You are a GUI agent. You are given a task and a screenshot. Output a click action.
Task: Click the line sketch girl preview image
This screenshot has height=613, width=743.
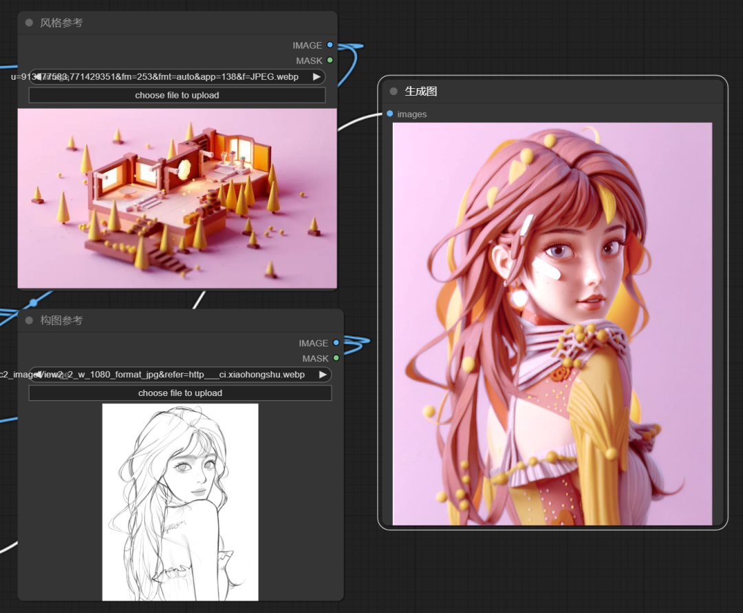point(180,501)
